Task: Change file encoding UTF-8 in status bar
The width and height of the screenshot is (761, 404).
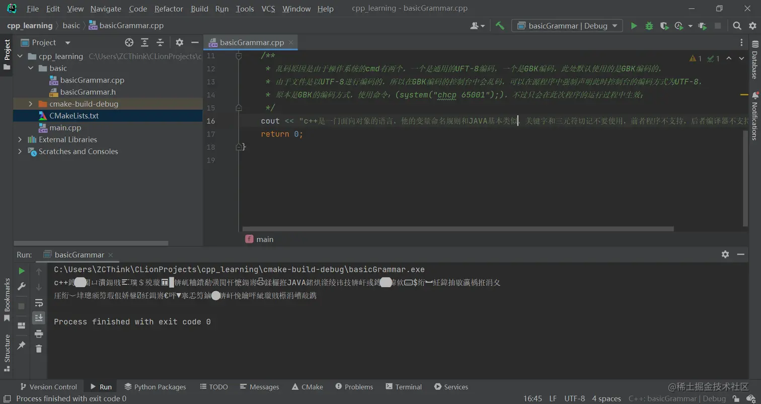Action: (574, 398)
